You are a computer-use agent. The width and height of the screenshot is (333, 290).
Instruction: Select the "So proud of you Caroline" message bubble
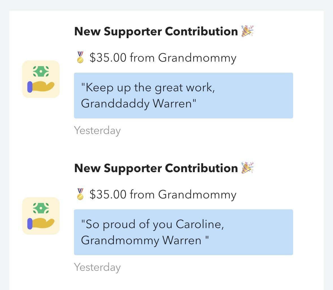point(183,232)
